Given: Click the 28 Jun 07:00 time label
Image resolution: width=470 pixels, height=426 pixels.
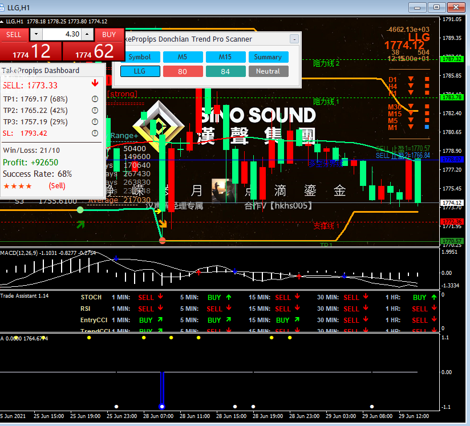Looking at the screenshot, I should (158, 416).
